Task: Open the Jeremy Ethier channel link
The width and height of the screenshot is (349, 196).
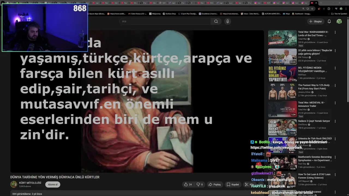Action: click(304, 92)
